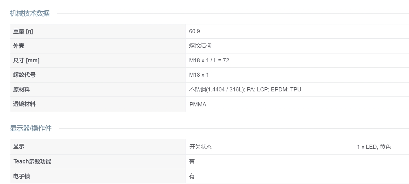Screen dimensions: 409x184
Task: Click the 开关状态 cell text
Action: point(200,147)
